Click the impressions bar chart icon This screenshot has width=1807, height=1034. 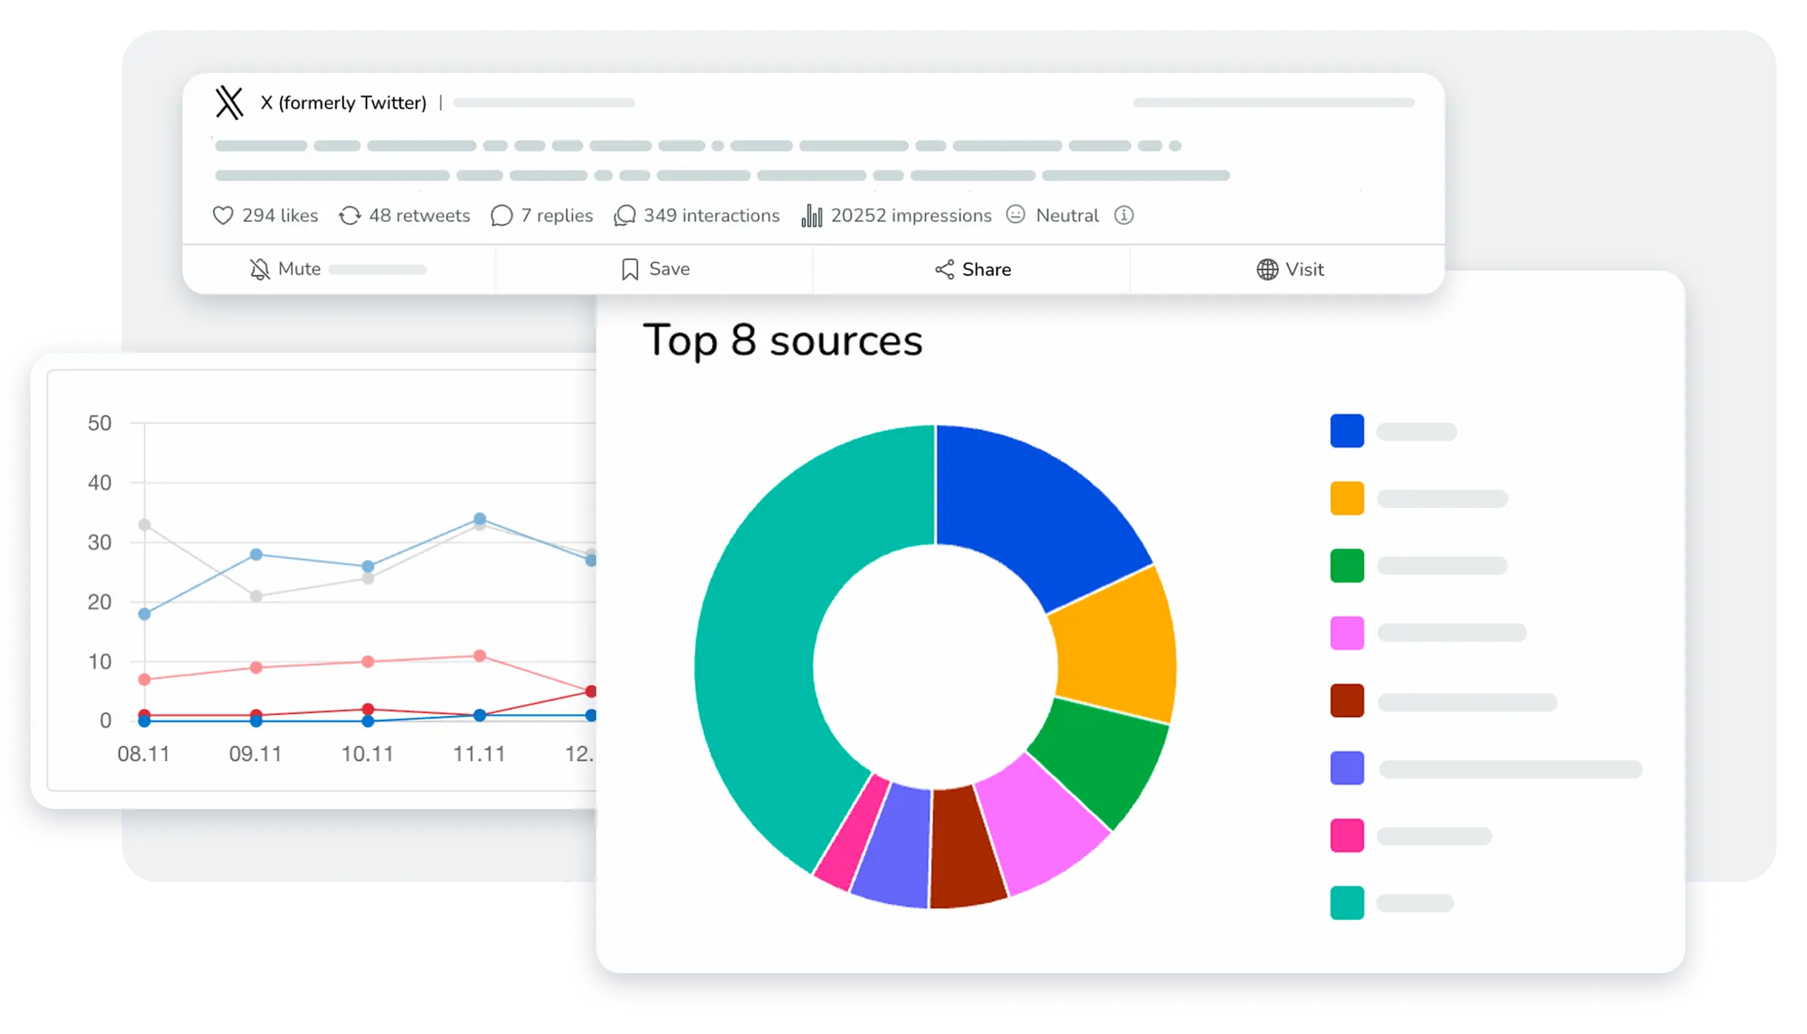click(x=811, y=216)
